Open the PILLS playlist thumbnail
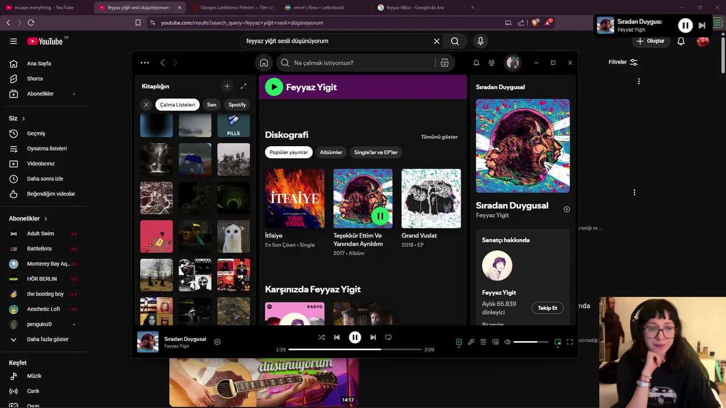 (234, 125)
